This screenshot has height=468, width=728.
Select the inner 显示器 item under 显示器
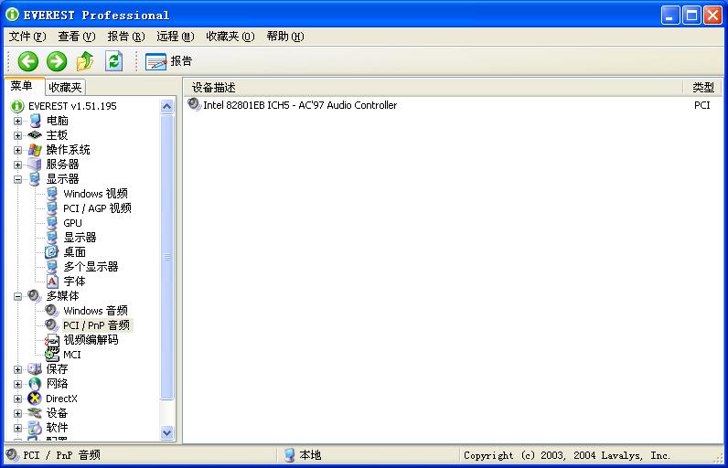tap(80, 238)
